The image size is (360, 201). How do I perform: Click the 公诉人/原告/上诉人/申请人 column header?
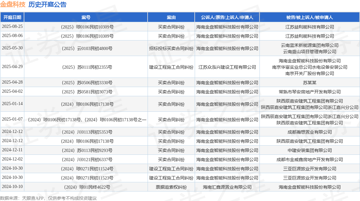[227, 17]
